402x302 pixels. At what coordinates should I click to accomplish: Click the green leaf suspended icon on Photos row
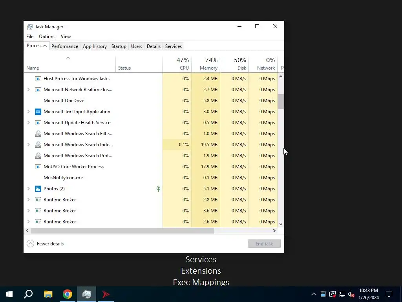click(x=159, y=189)
